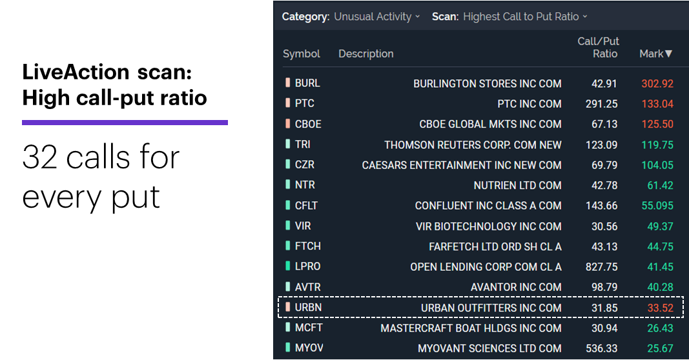The width and height of the screenshot is (689, 360).
Task: Click PTC INC COM description
Action: [x=530, y=104]
